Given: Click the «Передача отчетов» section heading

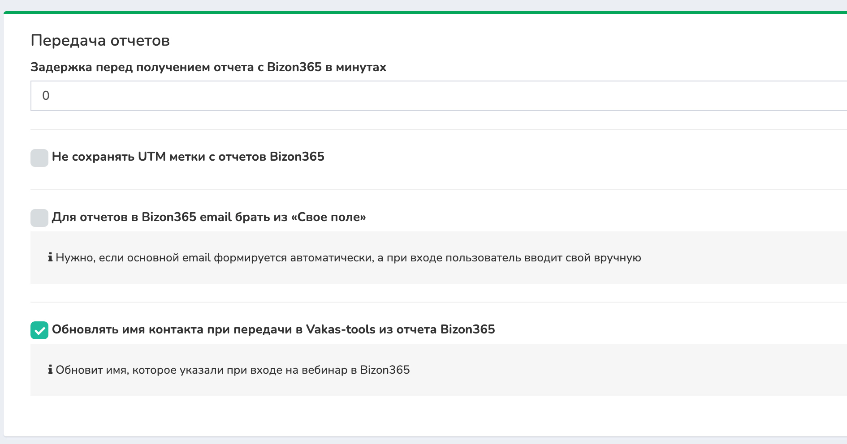Looking at the screenshot, I should point(100,41).
